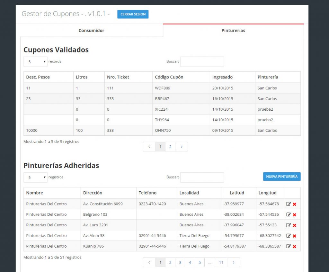Go to next page of Pinturerías Adheridas
Screen dimensions: 329x272
tap(234, 262)
